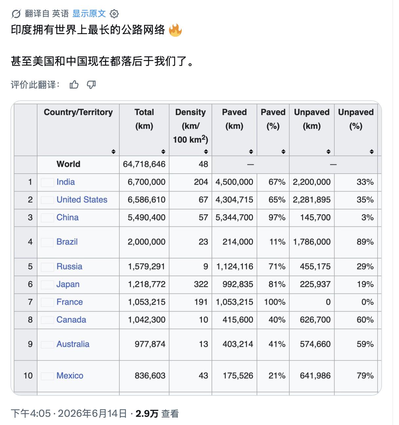Click the United States flag placeholder
The image size is (399, 425).
[47, 200]
